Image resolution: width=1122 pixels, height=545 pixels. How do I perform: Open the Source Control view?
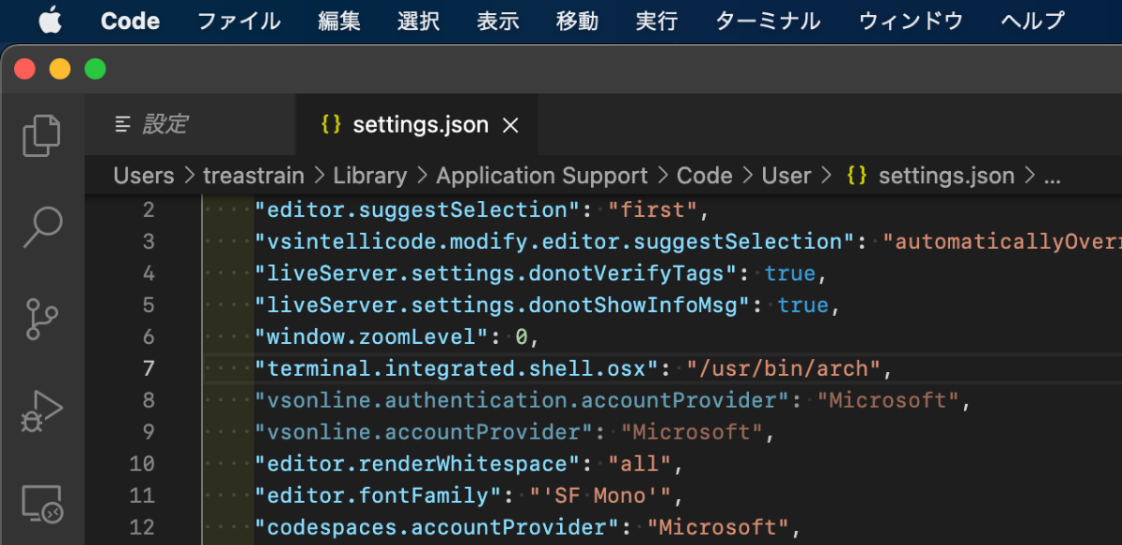(41, 319)
